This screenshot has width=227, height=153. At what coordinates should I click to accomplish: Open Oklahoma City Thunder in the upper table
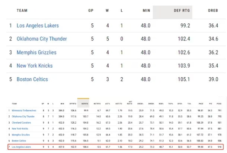[42, 39]
